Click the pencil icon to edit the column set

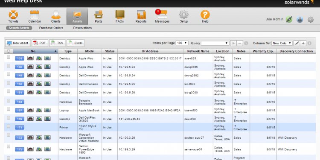coord(297,43)
